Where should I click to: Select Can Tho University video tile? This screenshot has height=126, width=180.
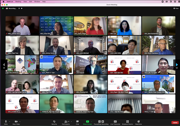coord(22,65)
